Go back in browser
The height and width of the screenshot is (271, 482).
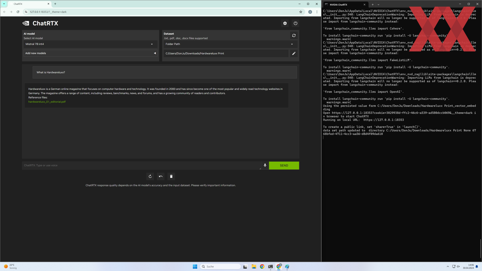pyautogui.click(x=5, y=12)
